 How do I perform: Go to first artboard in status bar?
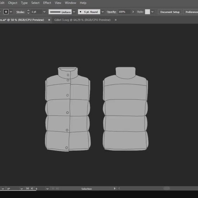pyautogui.click(x=27, y=189)
